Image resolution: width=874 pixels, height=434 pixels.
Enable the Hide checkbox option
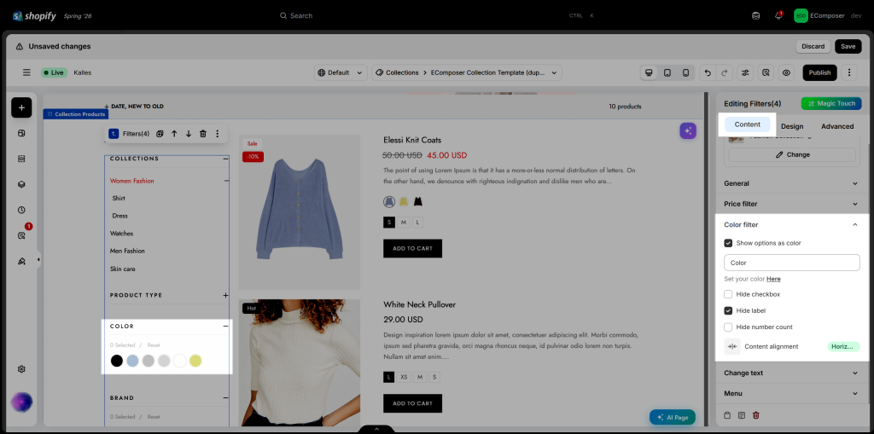click(x=728, y=294)
